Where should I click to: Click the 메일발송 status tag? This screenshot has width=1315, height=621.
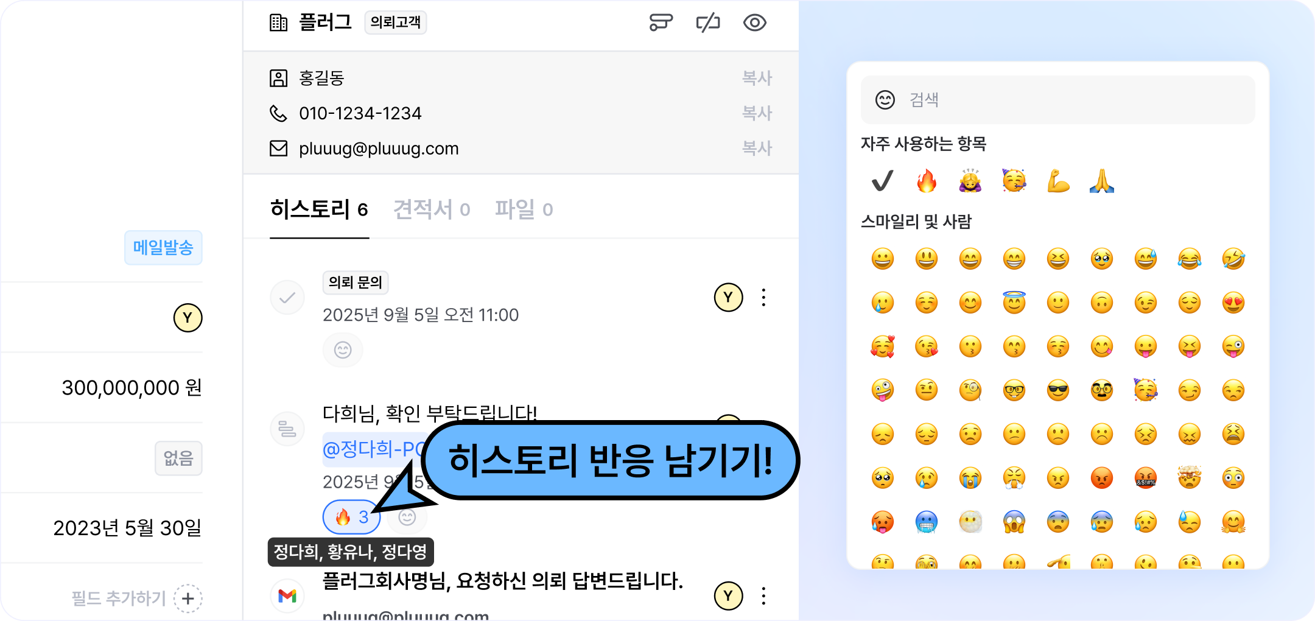coord(163,248)
